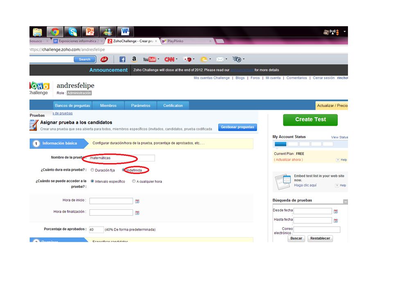Open Google Chrome from the taskbar
Image resolution: width=393 pixels, height=295 pixels.
[x=55, y=32]
